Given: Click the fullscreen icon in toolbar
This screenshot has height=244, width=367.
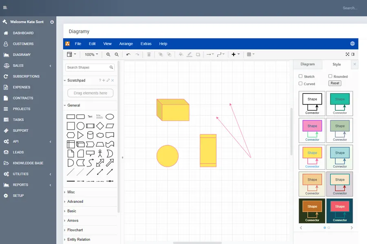Looking at the screenshot, I should click(x=347, y=54).
